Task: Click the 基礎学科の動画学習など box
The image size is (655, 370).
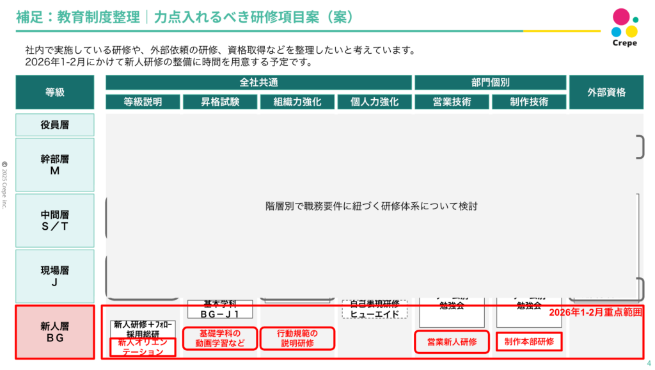Action: [x=220, y=338]
